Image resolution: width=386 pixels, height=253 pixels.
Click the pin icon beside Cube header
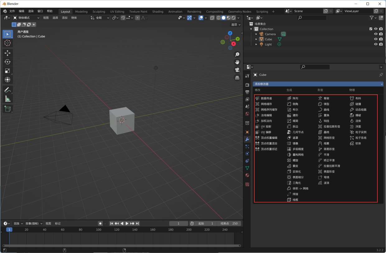(381, 75)
